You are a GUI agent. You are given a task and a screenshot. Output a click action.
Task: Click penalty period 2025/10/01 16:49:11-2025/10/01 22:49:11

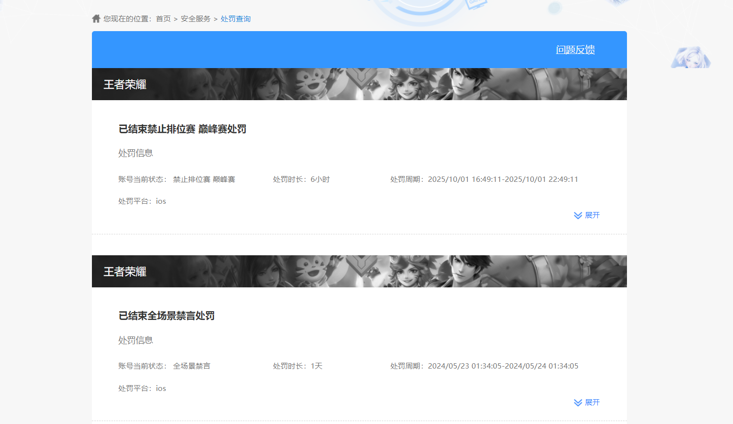coord(503,179)
